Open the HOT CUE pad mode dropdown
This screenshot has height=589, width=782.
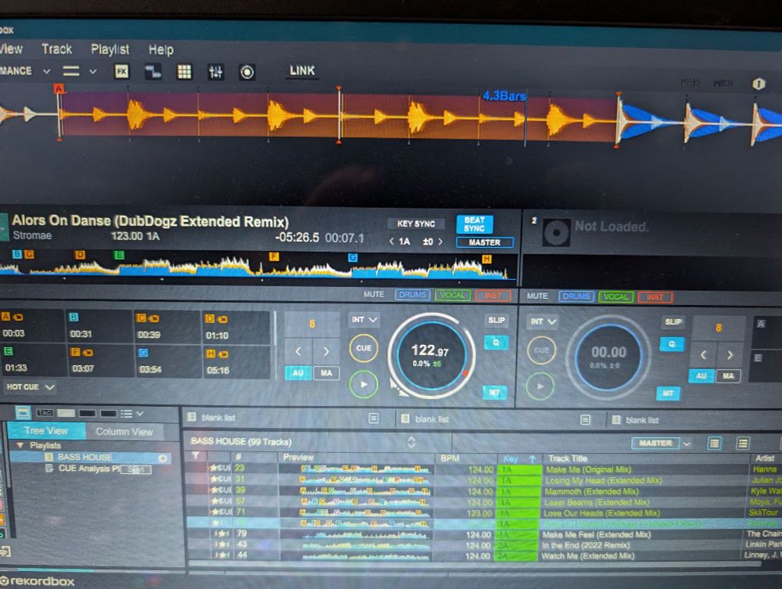point(30,387)
